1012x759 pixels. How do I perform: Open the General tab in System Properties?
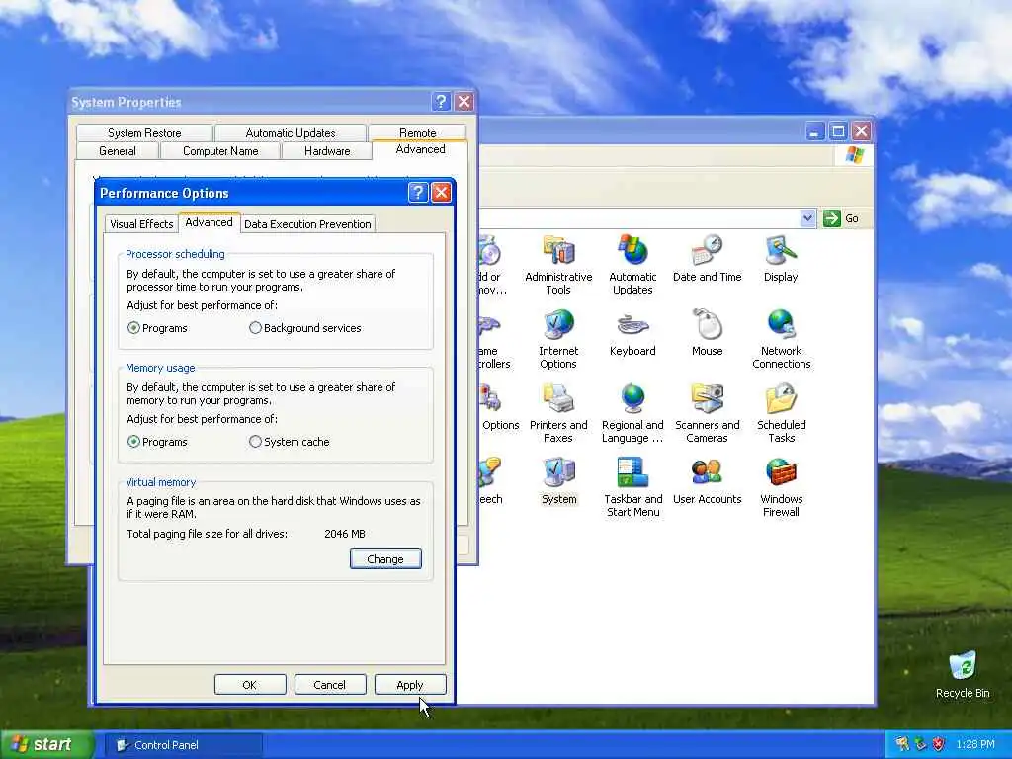click(118, 151)
